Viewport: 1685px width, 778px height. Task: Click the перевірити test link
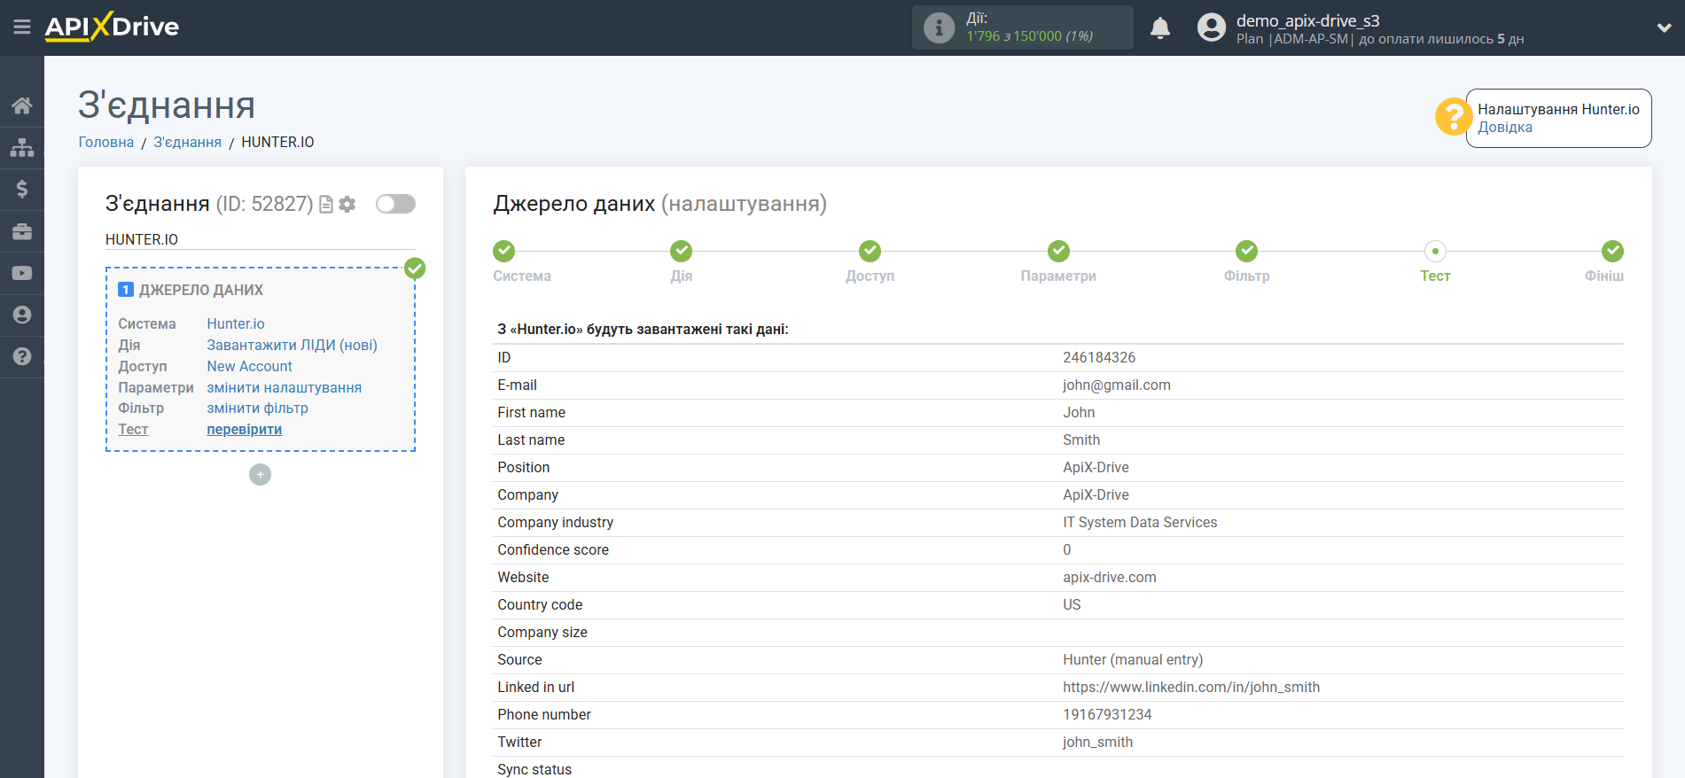click(x=245, y=429)
